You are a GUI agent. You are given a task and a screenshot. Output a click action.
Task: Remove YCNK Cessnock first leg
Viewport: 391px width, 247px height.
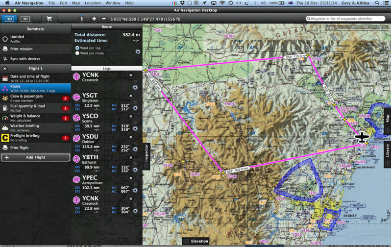[131, 75]
